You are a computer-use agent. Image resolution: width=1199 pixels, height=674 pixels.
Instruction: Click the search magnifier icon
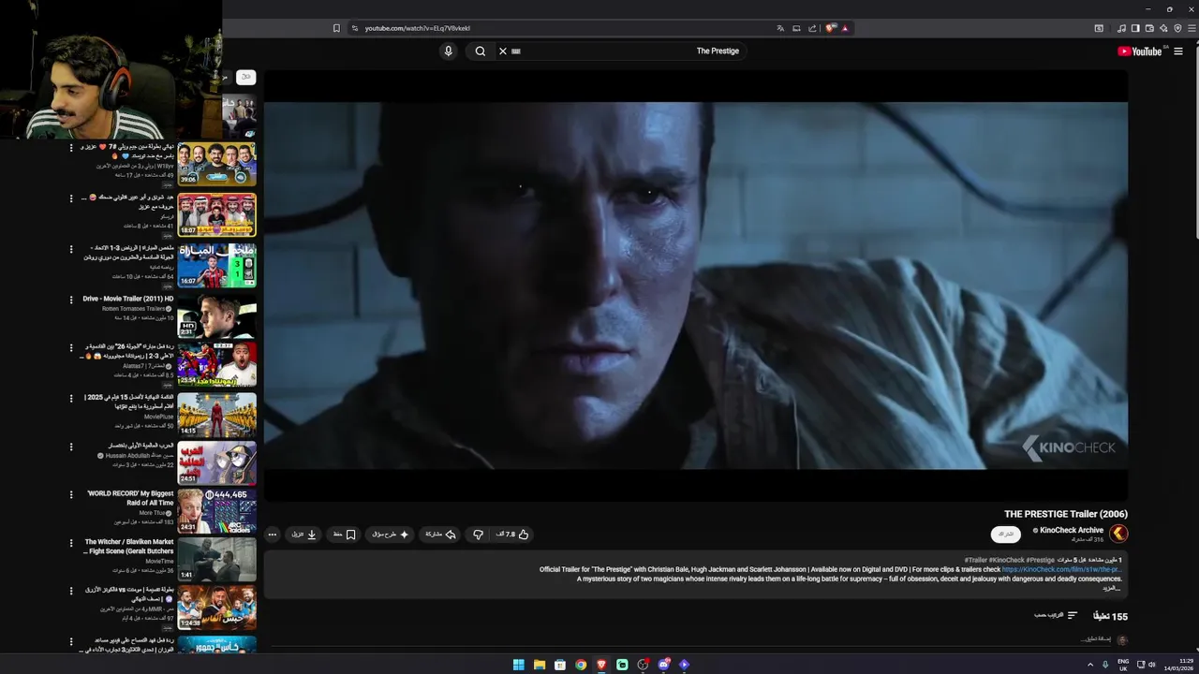481,51
